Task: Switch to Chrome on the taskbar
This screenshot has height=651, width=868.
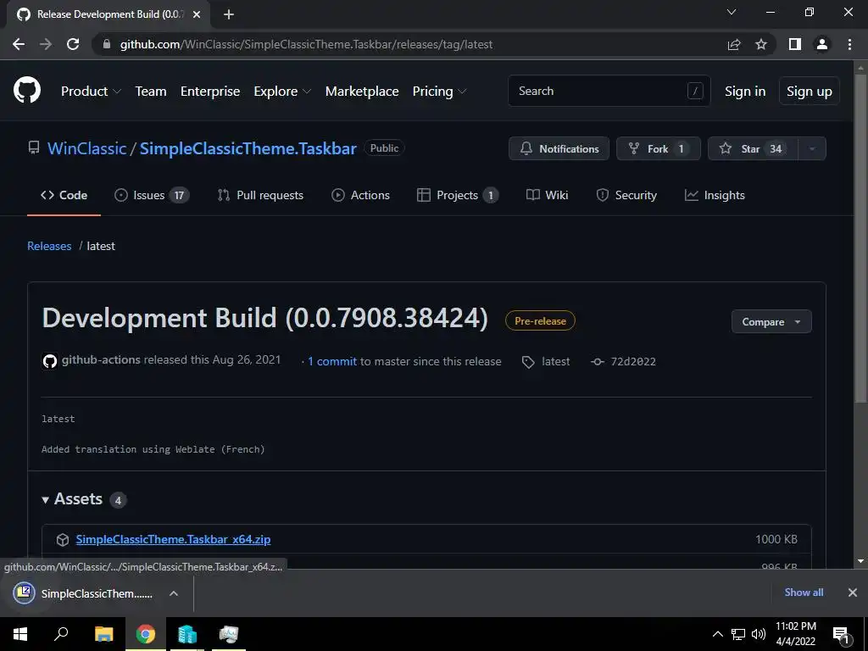Action: point(146,634)
